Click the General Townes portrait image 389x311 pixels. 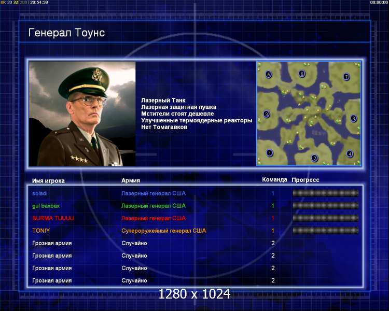[82, 114]
